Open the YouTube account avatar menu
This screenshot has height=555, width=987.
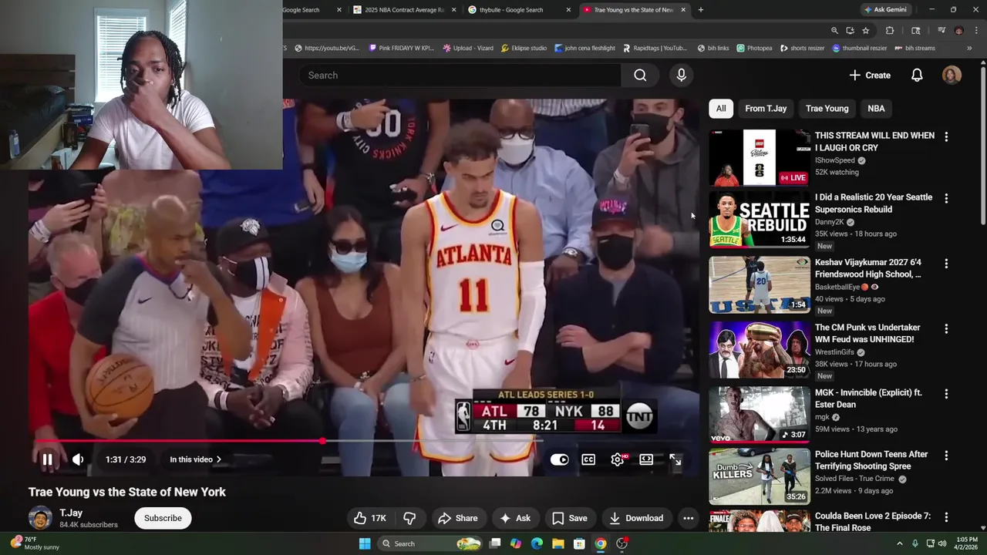(952, 75)
